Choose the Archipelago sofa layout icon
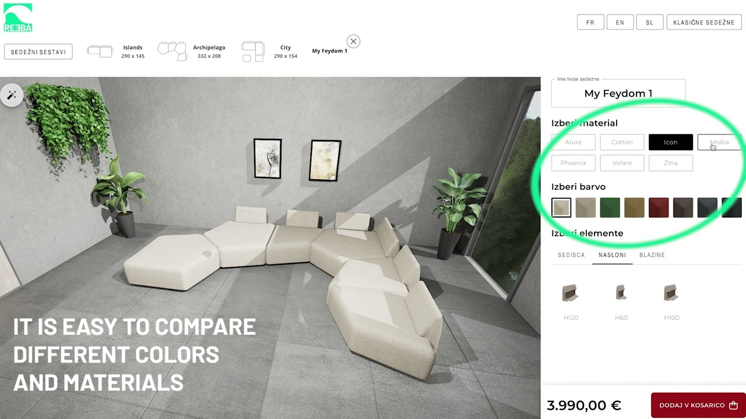This screenshot has height=419, width=746. (172, 51)
